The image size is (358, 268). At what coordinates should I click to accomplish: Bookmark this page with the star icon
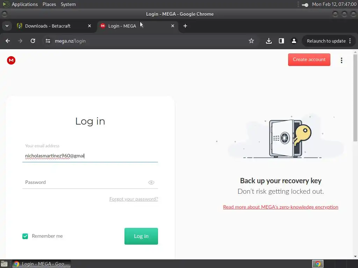[251, 41]
